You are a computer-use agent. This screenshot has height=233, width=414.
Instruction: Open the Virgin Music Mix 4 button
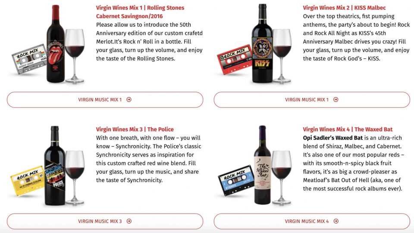pos(312,221)
